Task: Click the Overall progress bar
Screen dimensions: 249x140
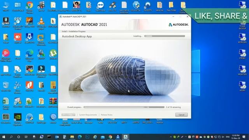Action: point(124,107)
